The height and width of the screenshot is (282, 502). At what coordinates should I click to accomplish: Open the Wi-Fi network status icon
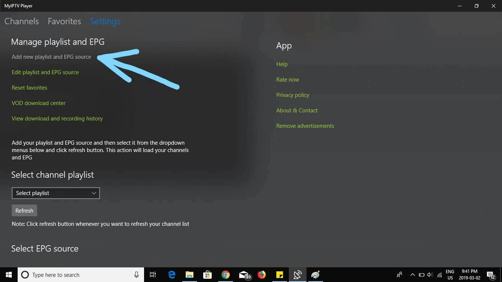440,275
